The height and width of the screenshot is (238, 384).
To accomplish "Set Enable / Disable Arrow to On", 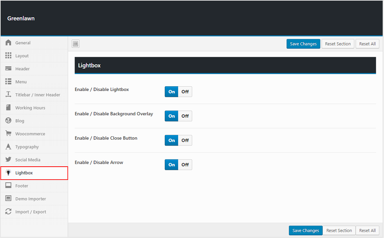I will tap(171, 165).
